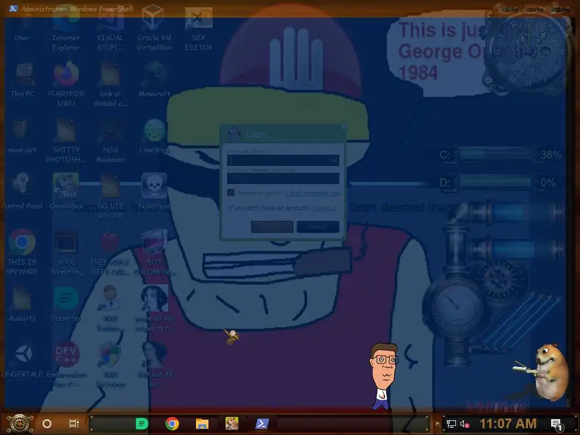The height and width of the screenshot is (435, 580).
Task: Launch LimeWire from the desktop
Action: 155,136
